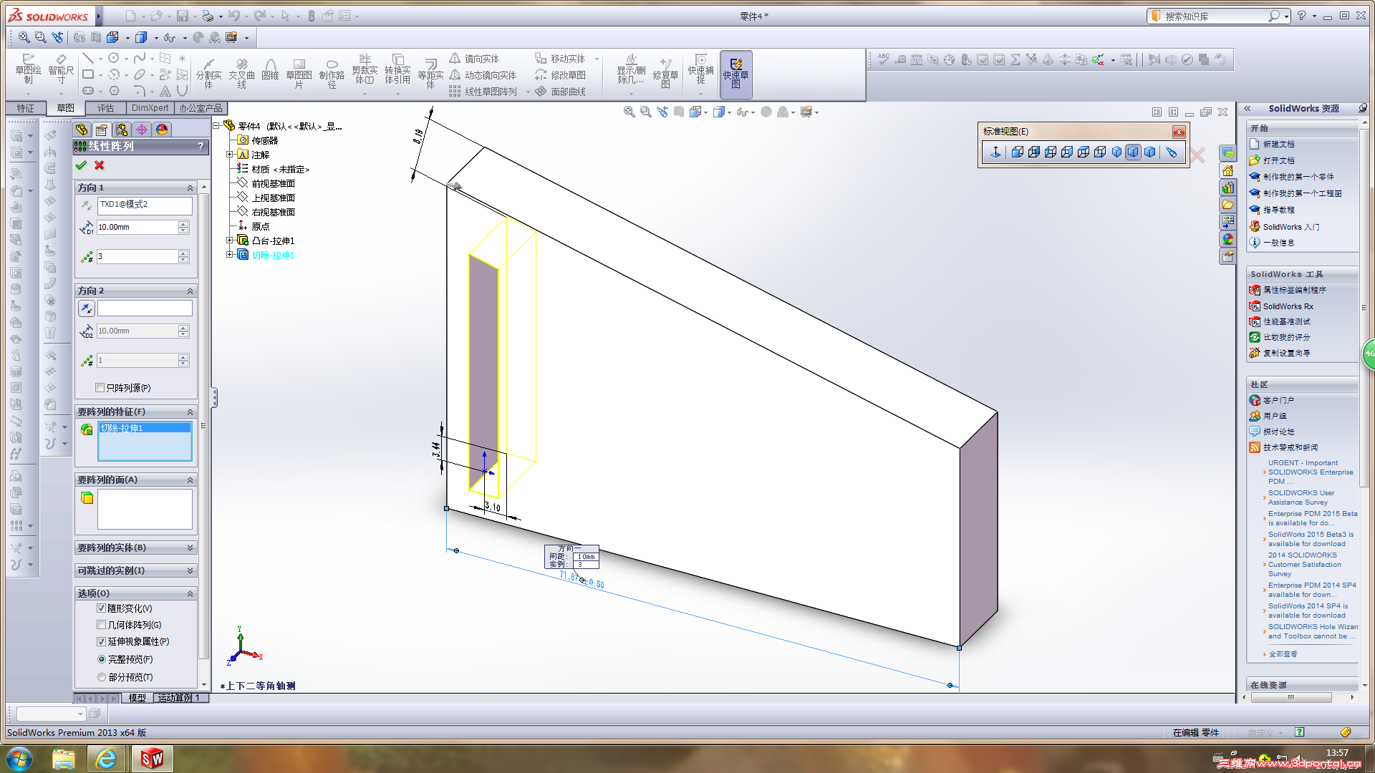Image resolution: width=1375 pixels, height=773 pixels.
Task: Click the Direction 1 spacing 10.00mm field
Action: (x=136, y=227)
